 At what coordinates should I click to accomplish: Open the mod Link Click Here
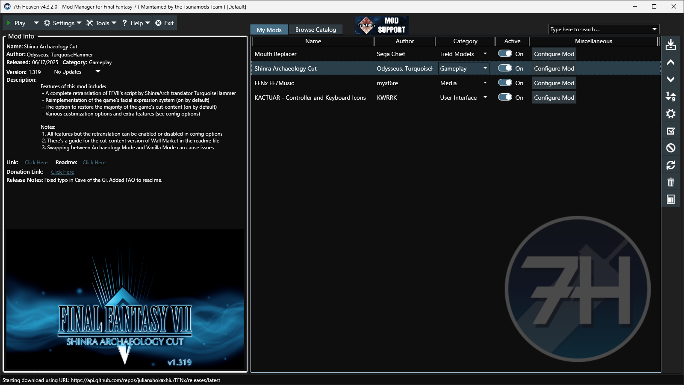pos(36,163)
